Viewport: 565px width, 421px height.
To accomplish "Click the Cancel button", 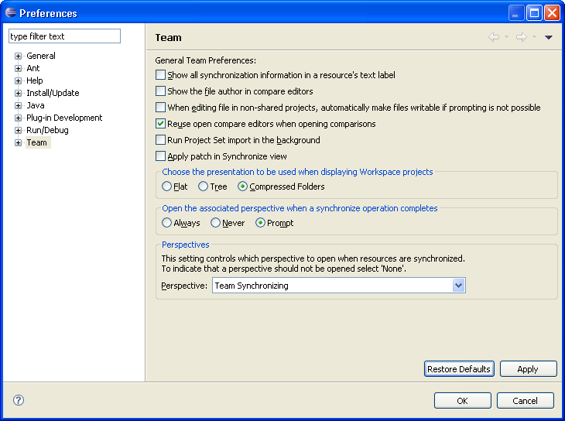I will 525,400.
